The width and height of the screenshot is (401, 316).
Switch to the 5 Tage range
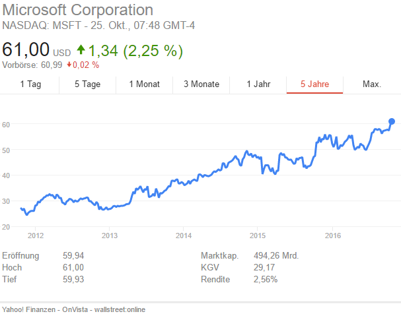click(87, 84)
